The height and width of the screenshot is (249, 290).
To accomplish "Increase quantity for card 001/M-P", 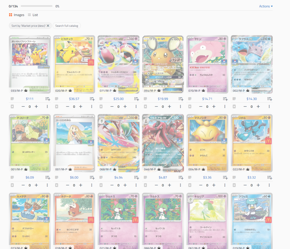I will (x=36, y=185).
